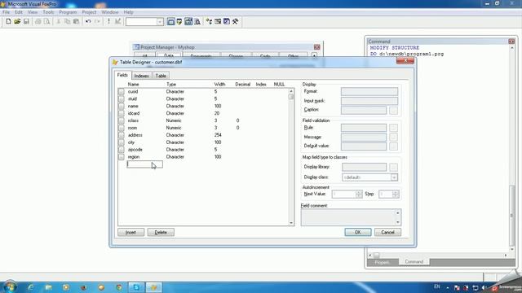Click the Command tab below Command window
Image resolution: width=522 pixels, height=293 pixels.
pyautogui.click(x=414, y=262)
